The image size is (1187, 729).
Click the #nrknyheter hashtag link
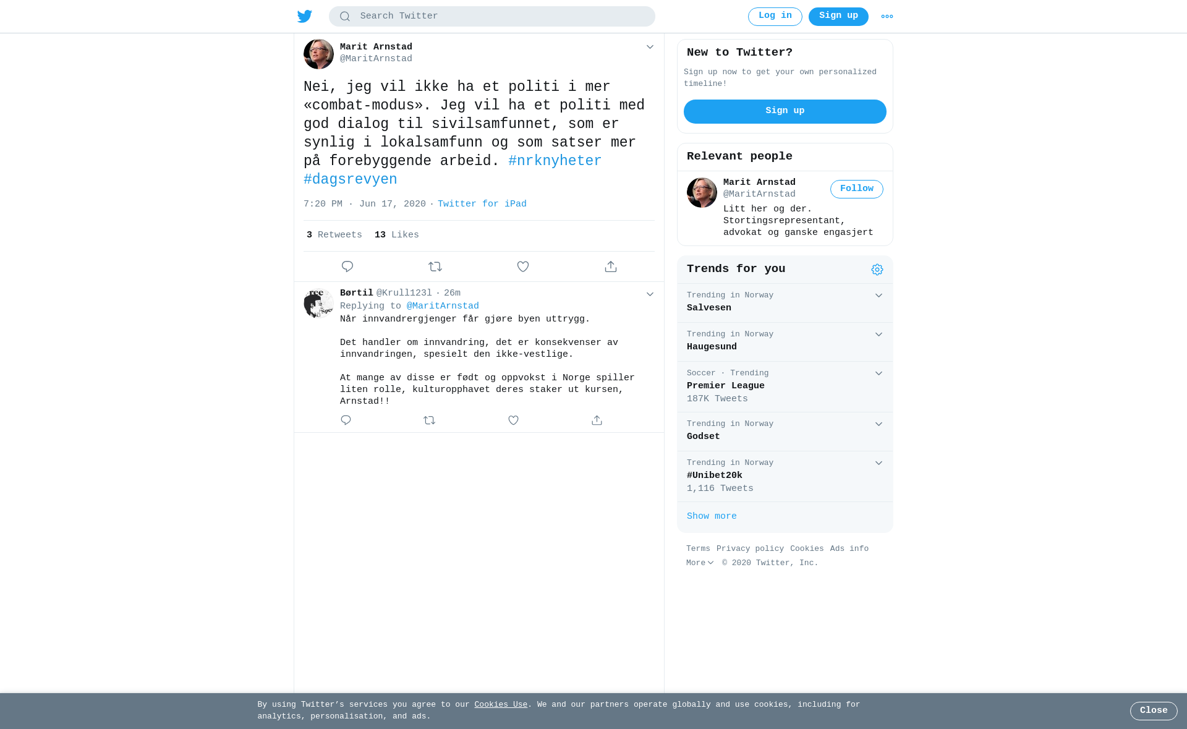click(x=555, y=161)
